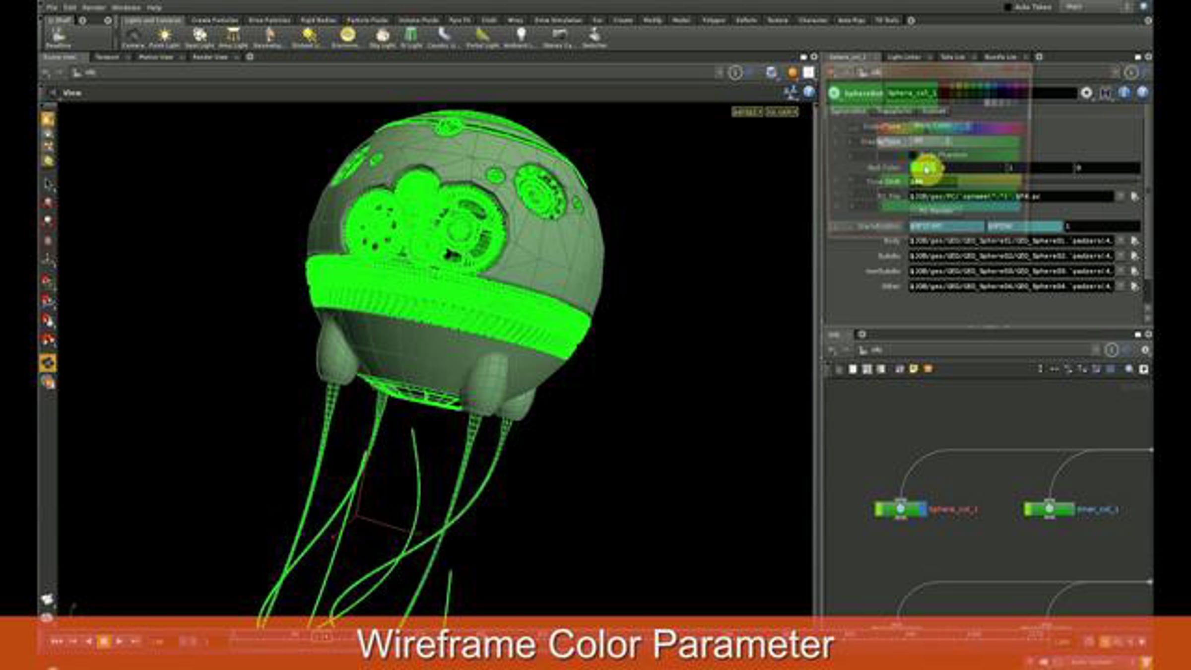Switch to the Create Particles shelf tab

coord(215,20)
